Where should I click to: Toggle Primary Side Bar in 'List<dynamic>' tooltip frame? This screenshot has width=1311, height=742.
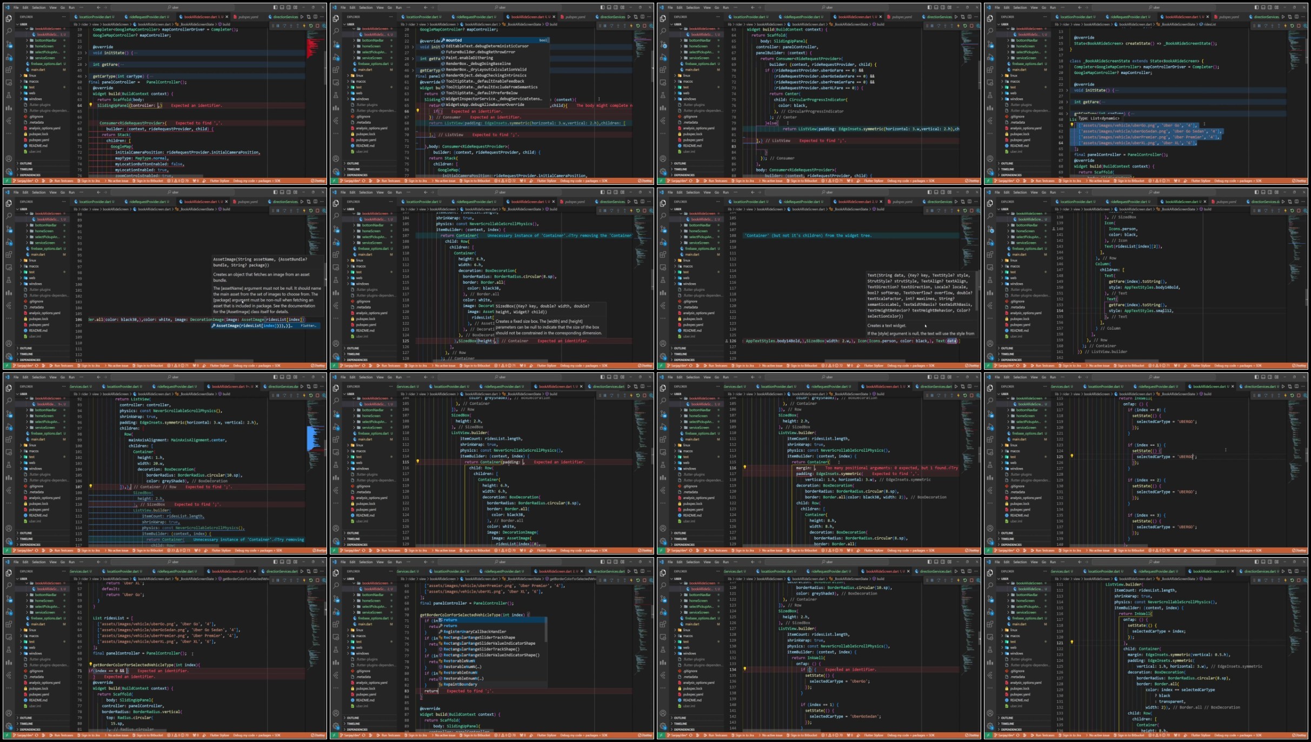1256,8
